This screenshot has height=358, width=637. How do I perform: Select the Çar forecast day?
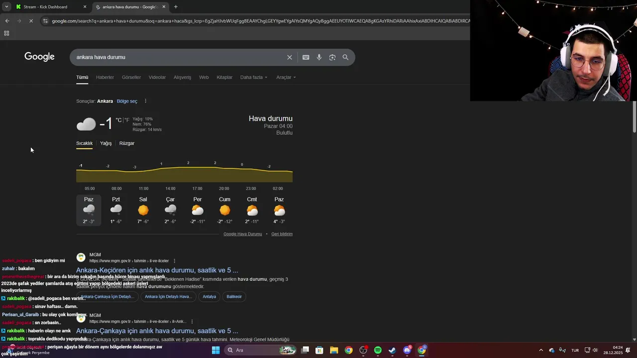tap(170, 210)
